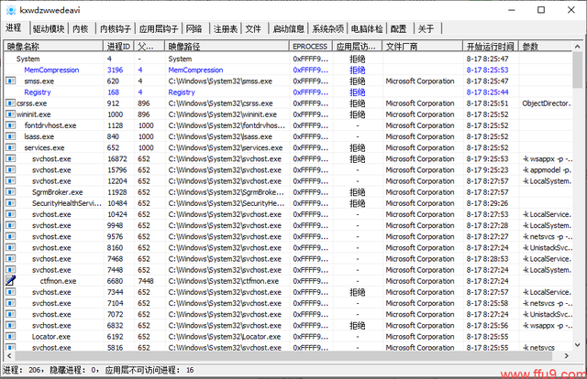Click the Locator.exe process icon

11,336
